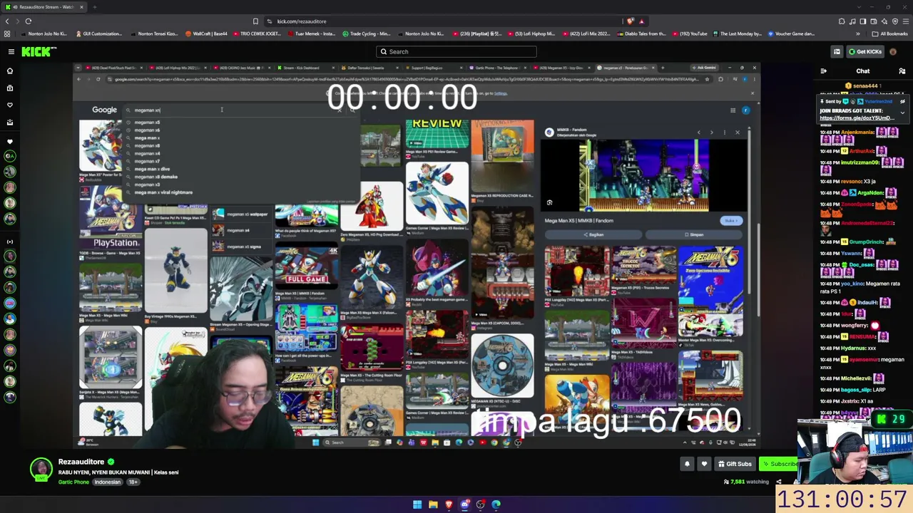This screenshot has height=513, width=913.
Task: Go to Kick Home sidebar icon
Action: click(10, 71)
